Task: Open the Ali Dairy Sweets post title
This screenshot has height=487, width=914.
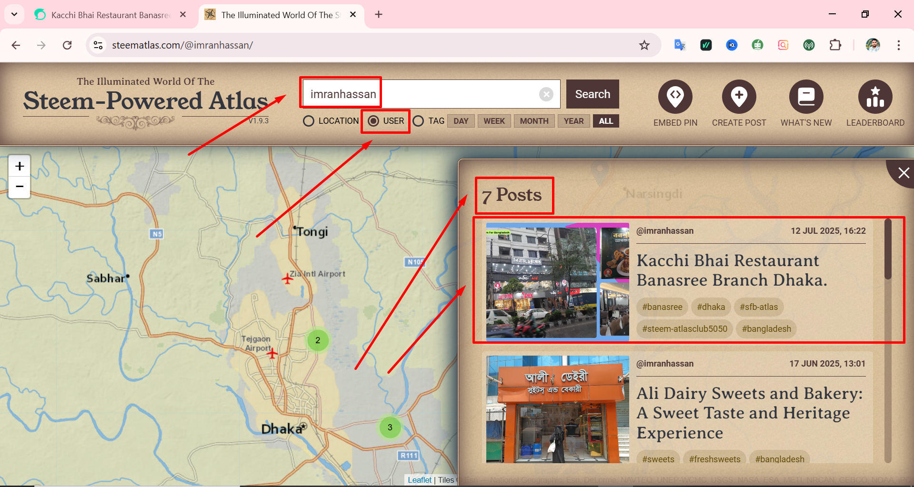Action: click(x=750, y=413)
